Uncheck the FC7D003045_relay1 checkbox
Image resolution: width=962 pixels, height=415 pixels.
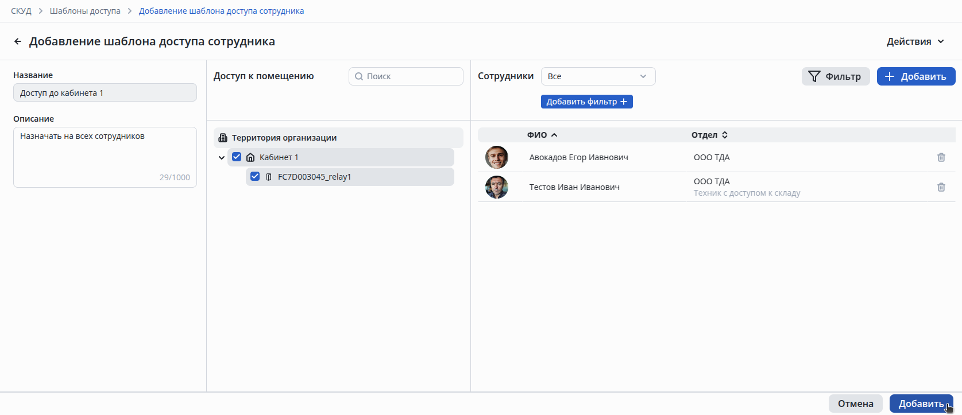click(255, 176)
